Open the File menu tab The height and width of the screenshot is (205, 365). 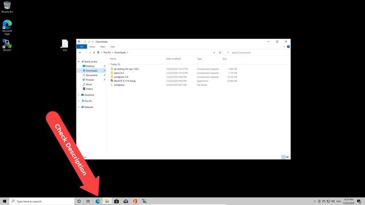click(82, 47)
